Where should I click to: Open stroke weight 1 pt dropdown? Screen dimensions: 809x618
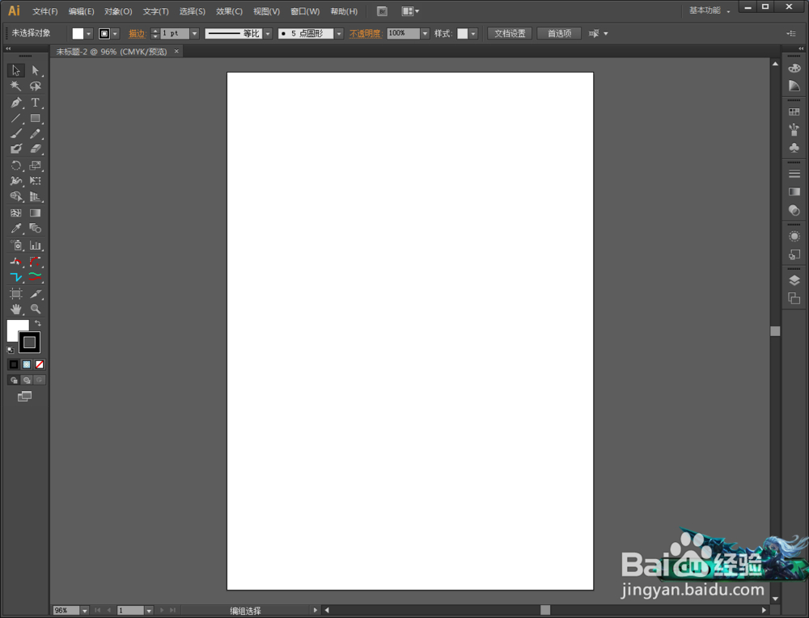(x=194, y=33)
